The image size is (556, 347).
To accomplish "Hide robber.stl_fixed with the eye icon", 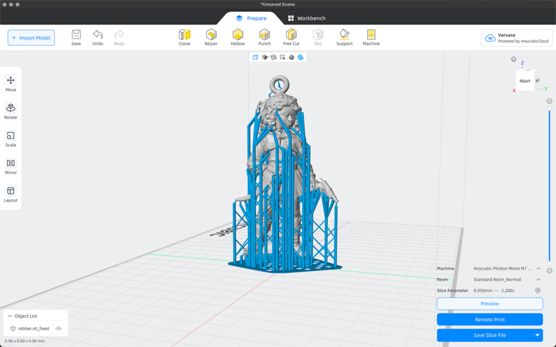I will tap(59, 328).
